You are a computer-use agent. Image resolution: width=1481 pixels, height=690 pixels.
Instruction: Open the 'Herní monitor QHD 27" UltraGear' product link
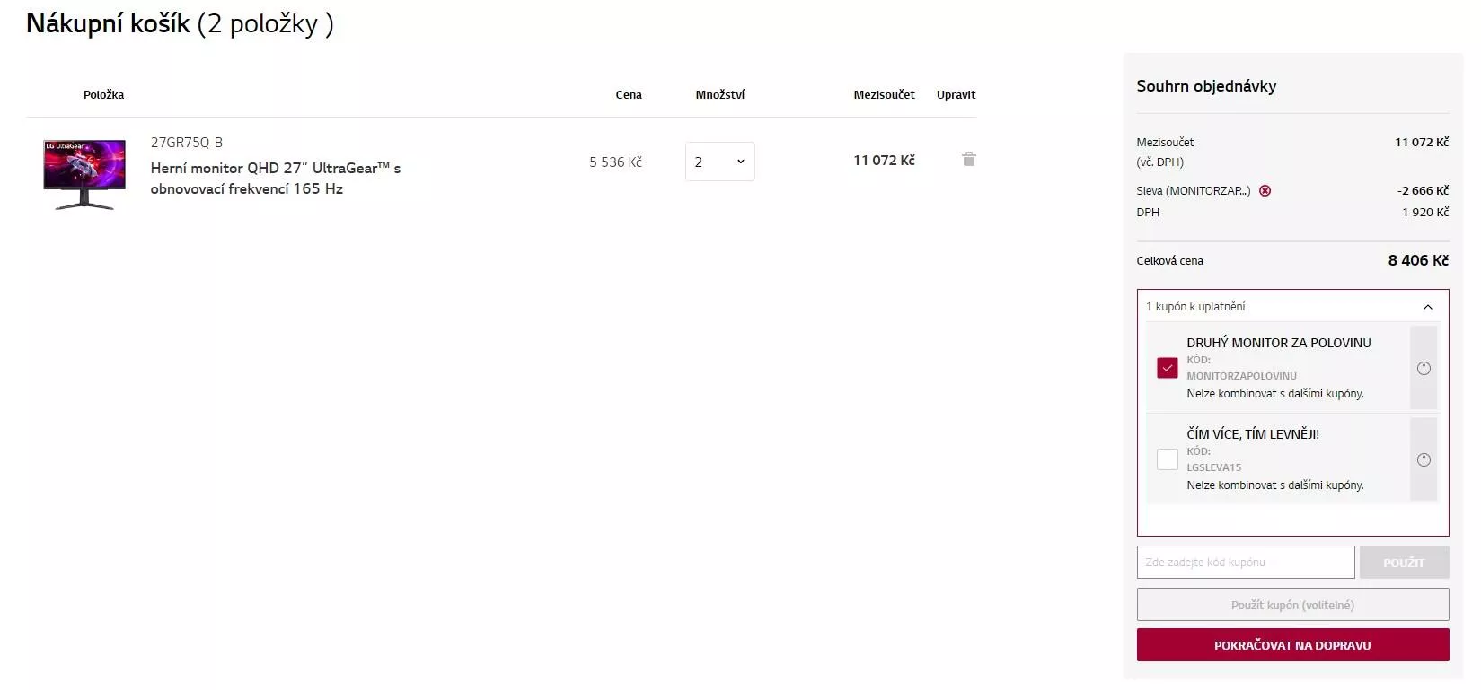(x=275, y=178)
